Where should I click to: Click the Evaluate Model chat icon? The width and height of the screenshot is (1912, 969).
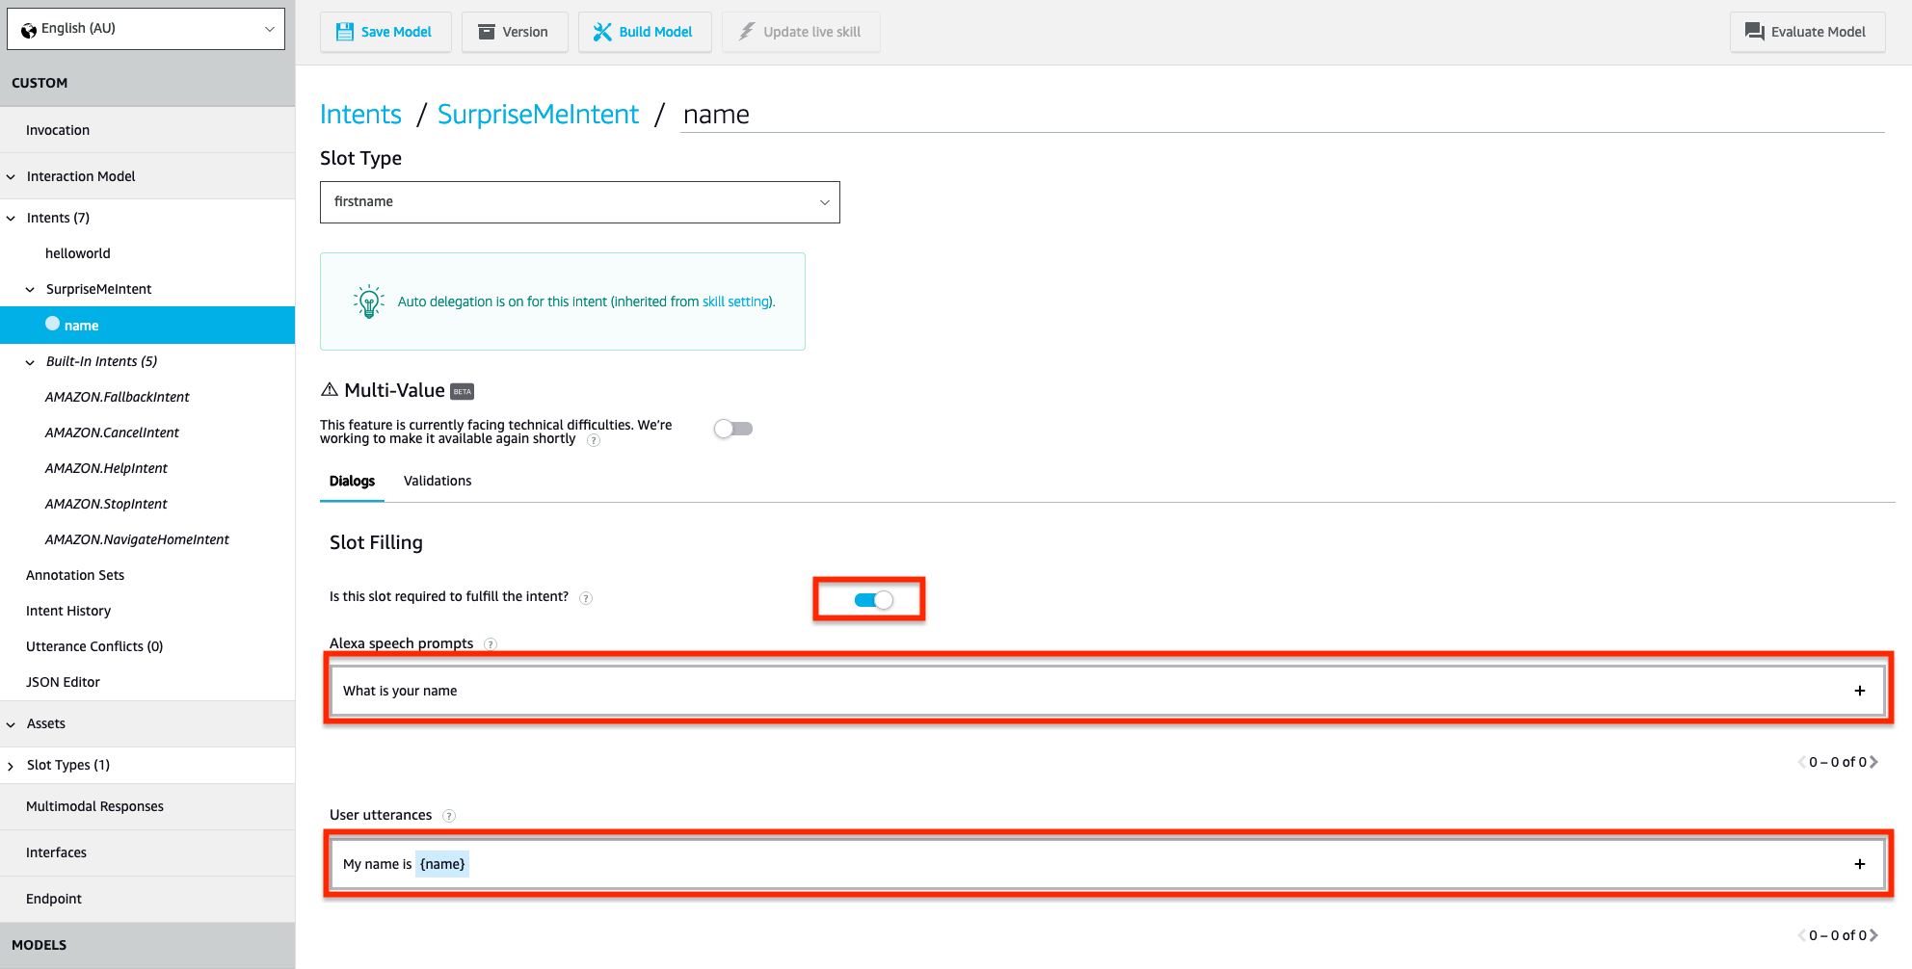[x=1755, y=32]
